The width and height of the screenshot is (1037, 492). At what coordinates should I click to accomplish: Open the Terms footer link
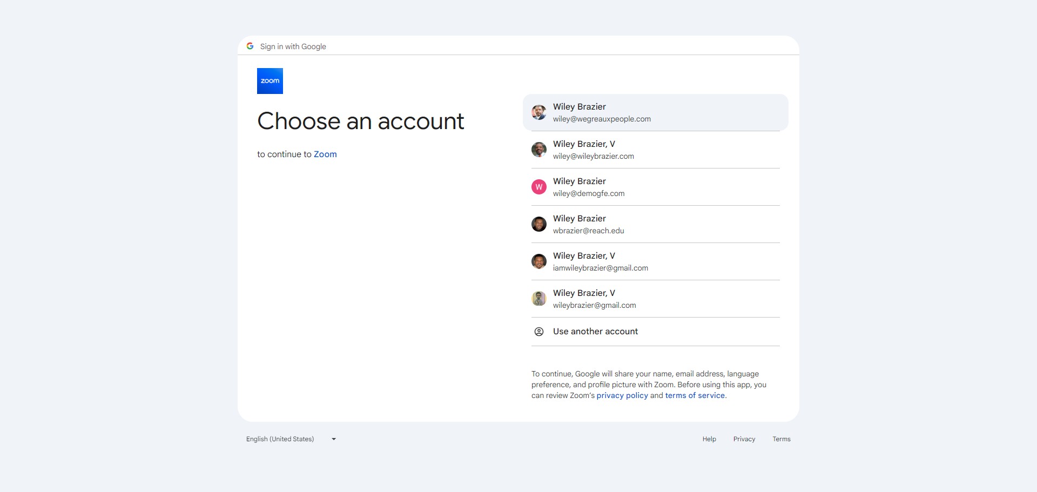click(781, 439)
